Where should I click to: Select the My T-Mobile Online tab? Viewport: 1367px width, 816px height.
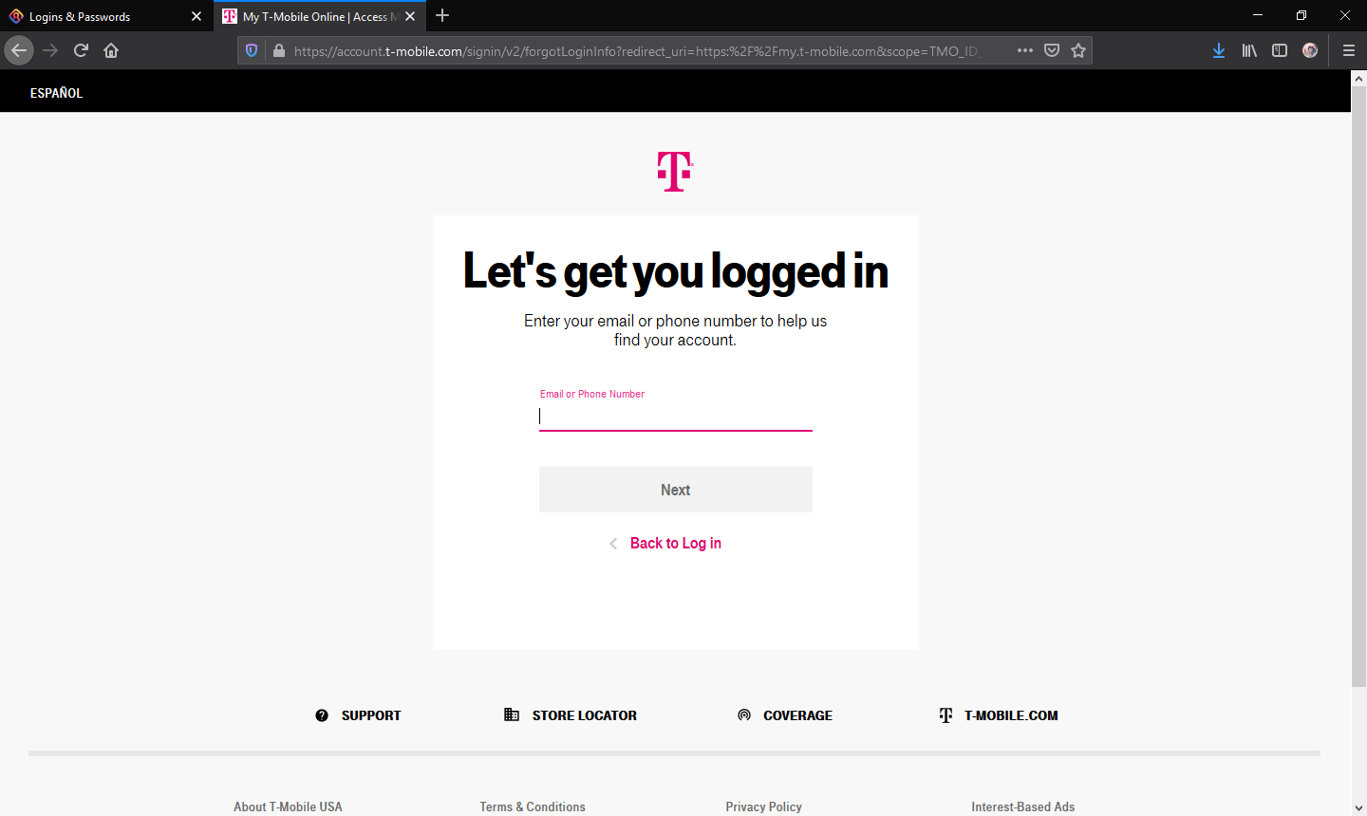(x=320, y=16)
